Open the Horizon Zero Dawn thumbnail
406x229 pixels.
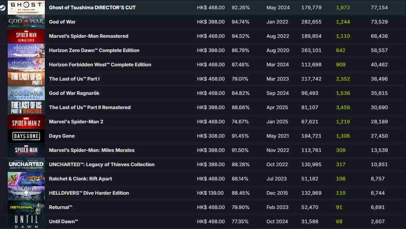pyautogui.click(x=26, y=51)
